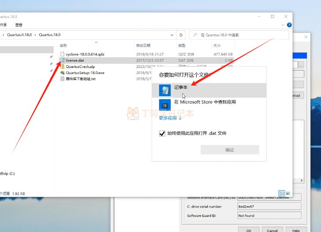Click the Software Guard ID field
This screenshot has height=232, width=321.
point(269,215)
